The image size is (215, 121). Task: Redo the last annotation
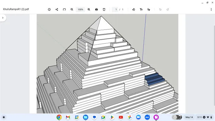coord(168,10)
